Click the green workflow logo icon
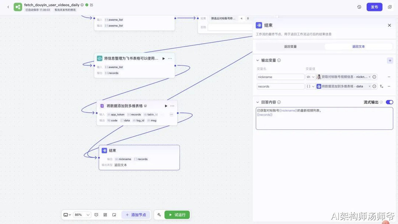This screenshot has width=398, height=224. 18,7
